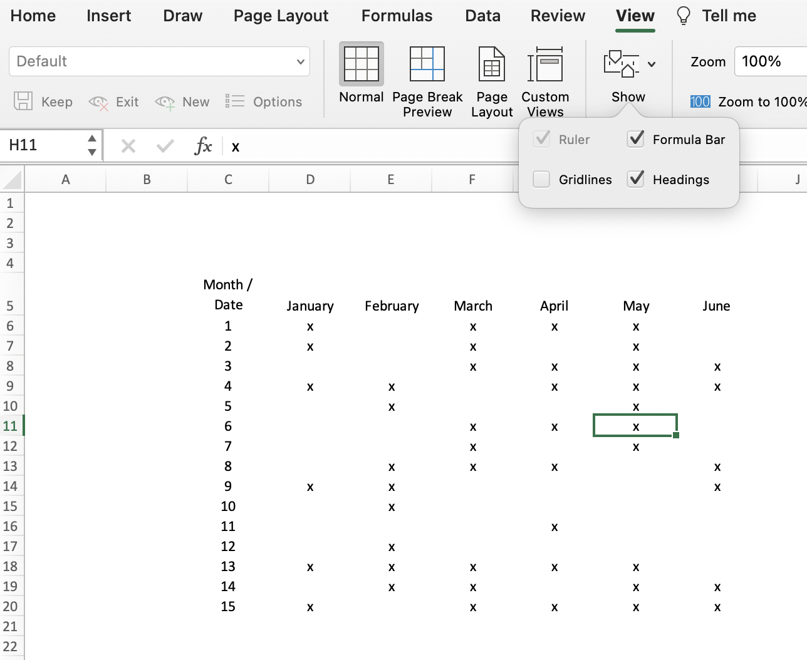Uncheck the Formula Bar checkbox

[x=635, y=139]
